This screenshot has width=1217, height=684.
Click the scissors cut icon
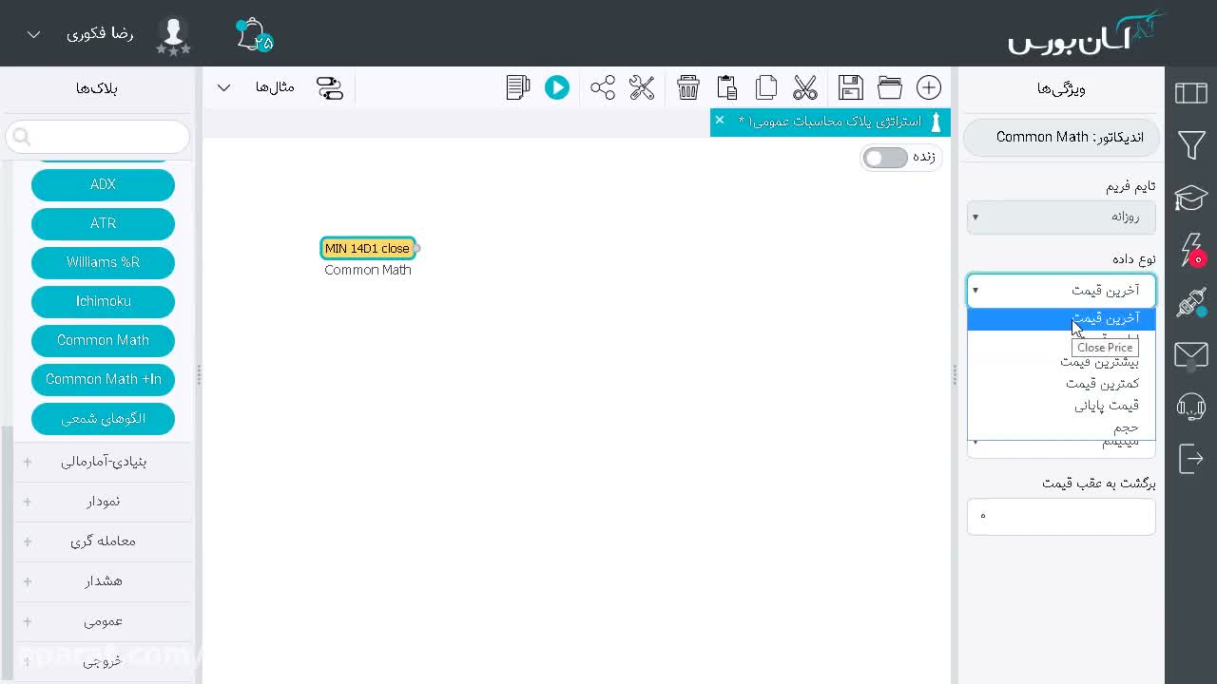click(x=805, y=88)
